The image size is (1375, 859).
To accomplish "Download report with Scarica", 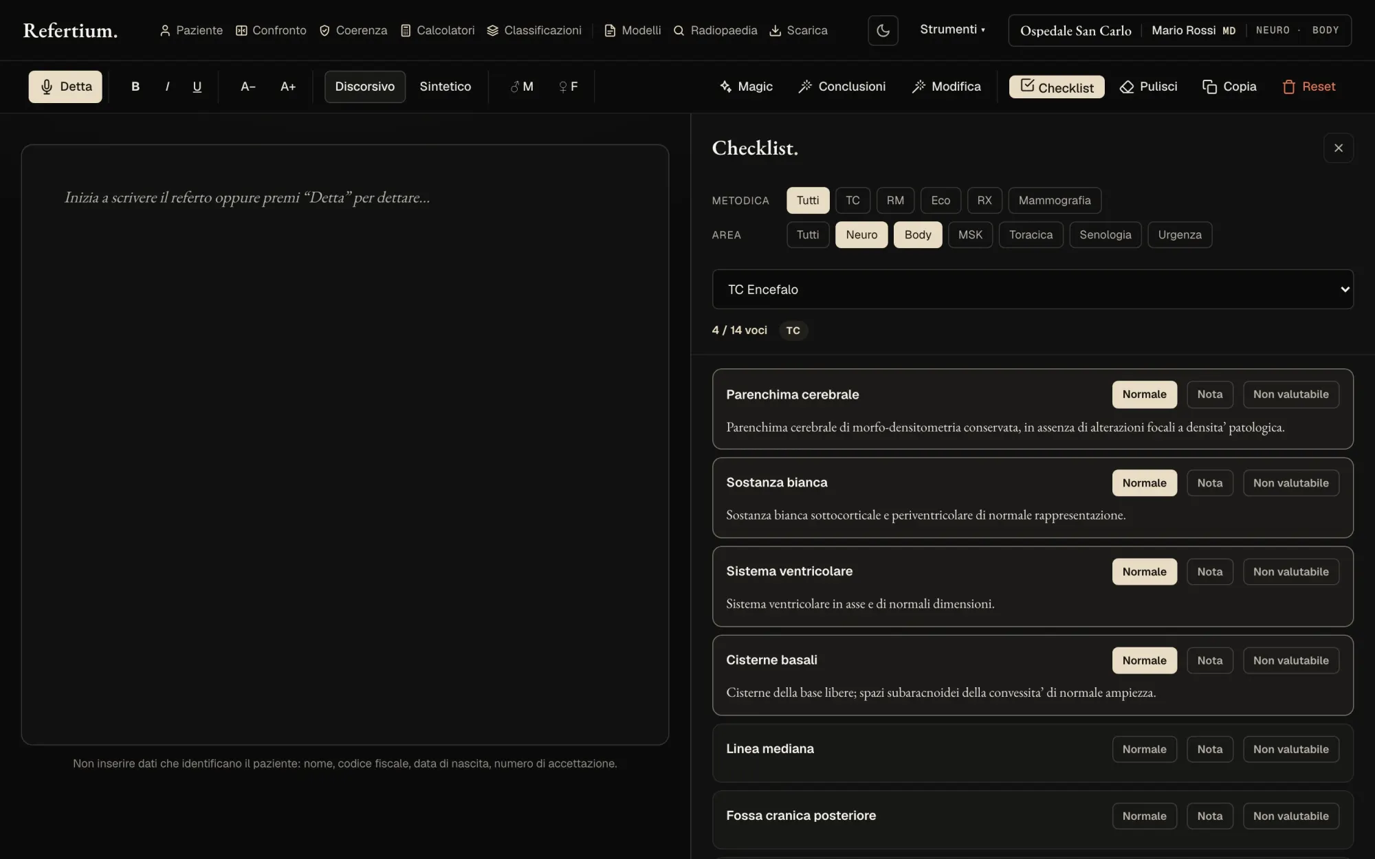I will (798, 30).
